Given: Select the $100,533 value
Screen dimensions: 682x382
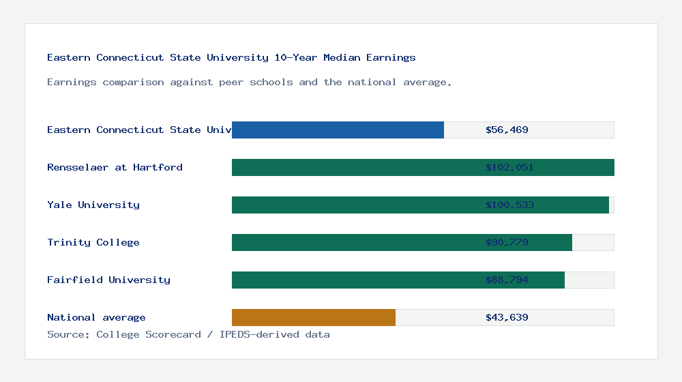Looking at the screenshot, I should (509, 205).
